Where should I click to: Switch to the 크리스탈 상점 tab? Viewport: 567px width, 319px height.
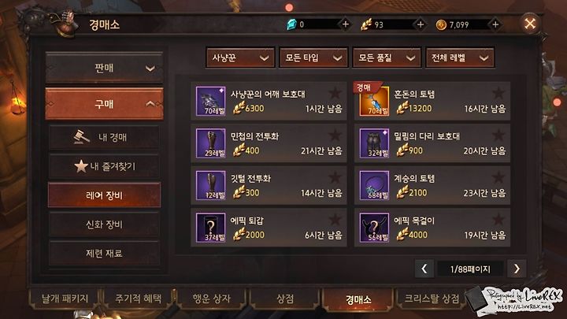tap(431, 299)
